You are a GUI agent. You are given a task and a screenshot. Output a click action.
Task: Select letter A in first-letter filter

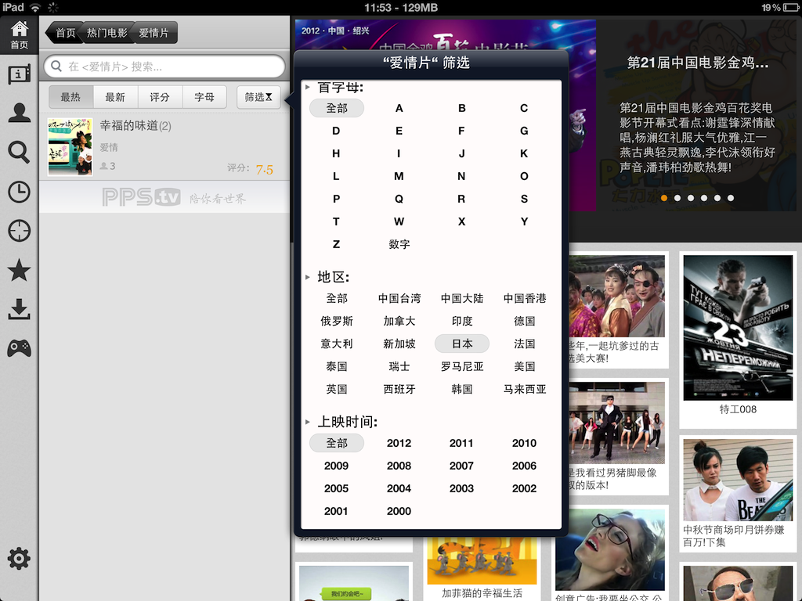[x=399, y=108]
